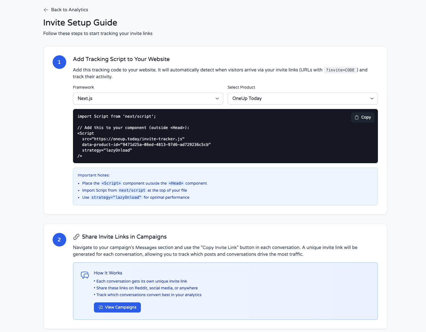Click the Copy button for the tracking script
This screenshot has width=426, height=332.
tap(363, 117)
